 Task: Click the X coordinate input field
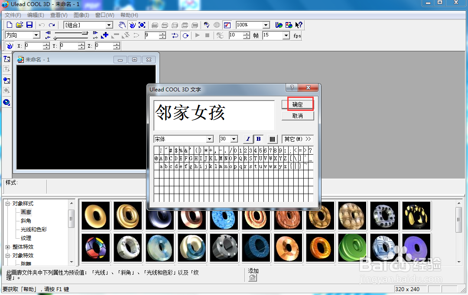tap(34, 45)
